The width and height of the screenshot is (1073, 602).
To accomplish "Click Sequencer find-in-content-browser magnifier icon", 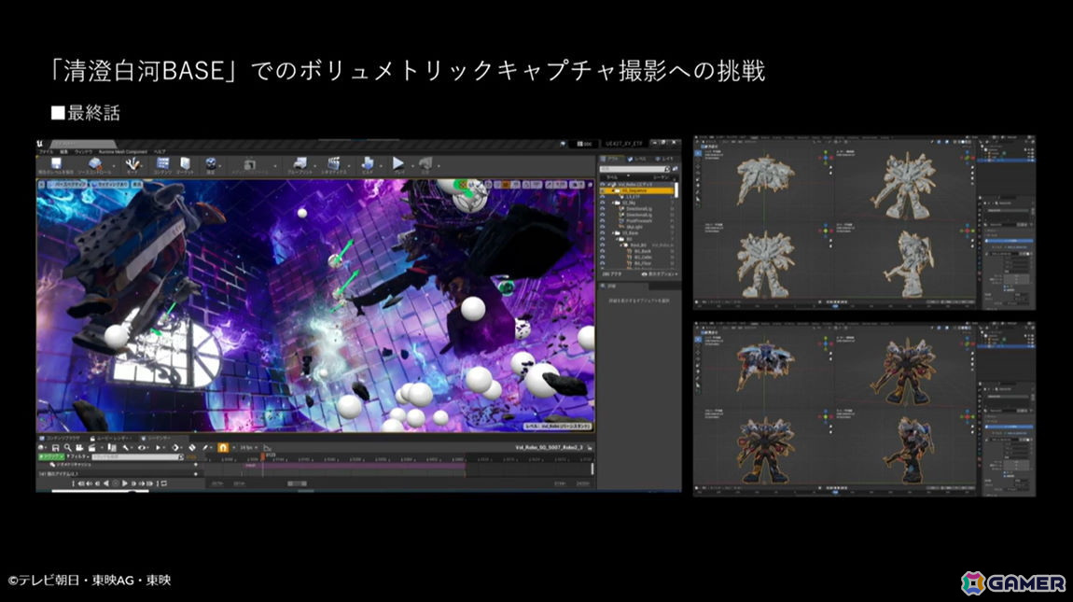I will tap(68, 447).
